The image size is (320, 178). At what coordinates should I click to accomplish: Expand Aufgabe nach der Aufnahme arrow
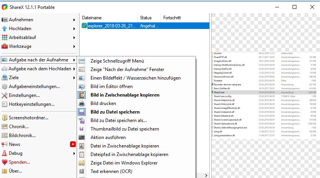click(74, 60)
